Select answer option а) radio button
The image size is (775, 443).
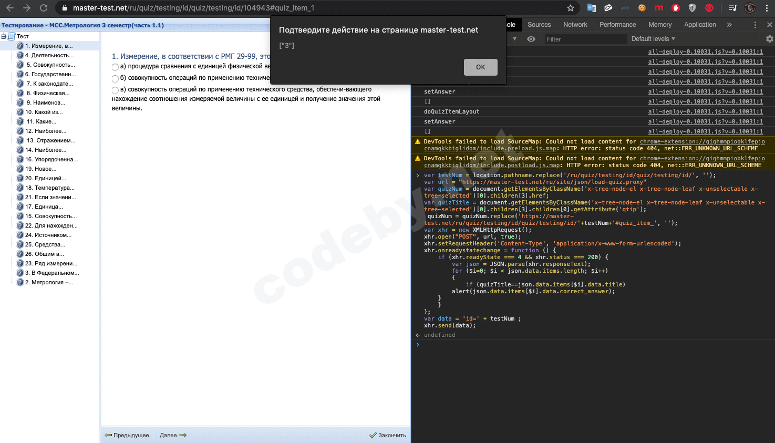pos(115,67)
